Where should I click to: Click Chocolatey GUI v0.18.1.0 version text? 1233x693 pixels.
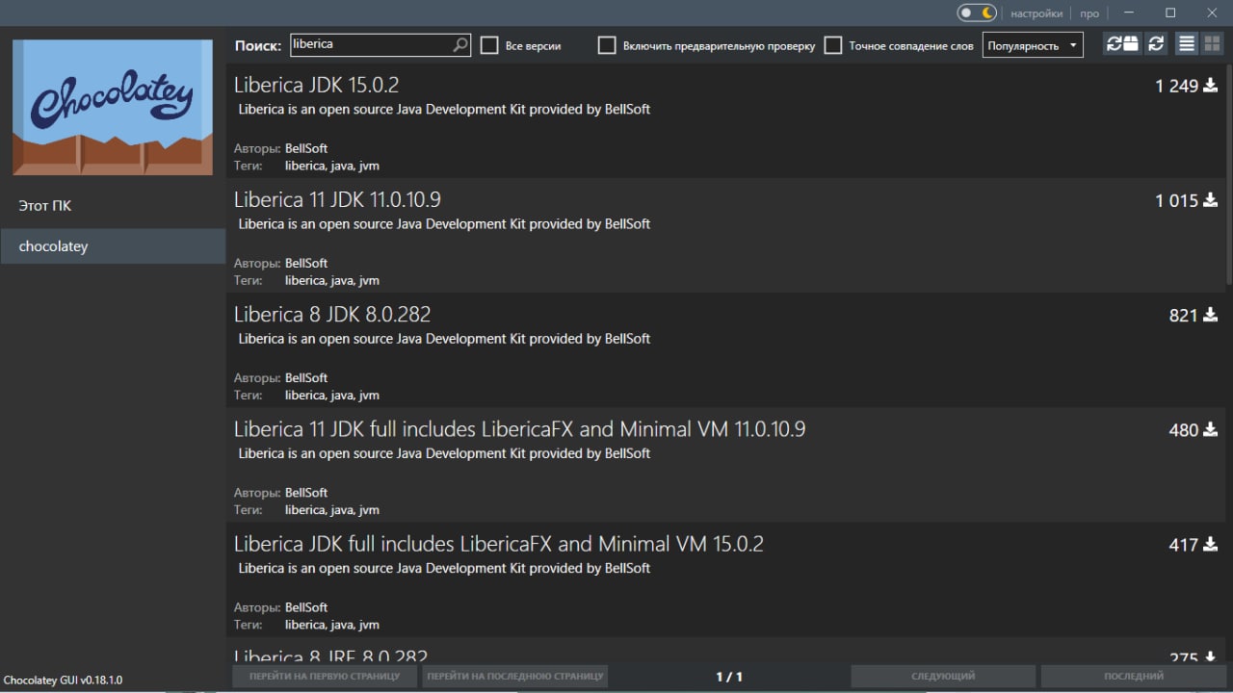click(63, 680)
